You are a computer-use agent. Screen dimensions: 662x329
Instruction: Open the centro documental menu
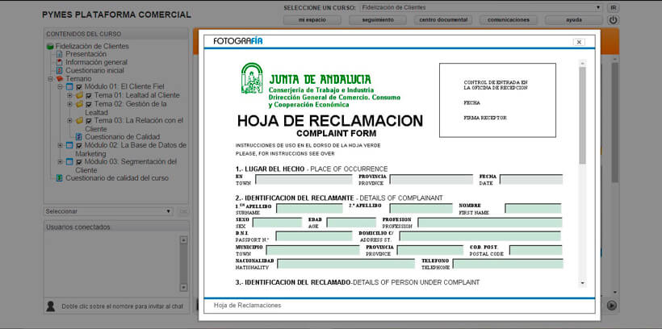click(443, 19)
